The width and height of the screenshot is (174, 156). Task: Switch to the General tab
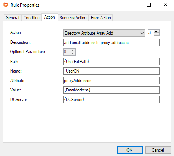(x=12, y=18)
